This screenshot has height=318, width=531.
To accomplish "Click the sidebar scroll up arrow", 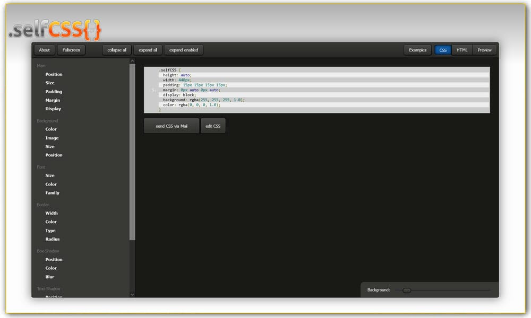I will (132, 61).
